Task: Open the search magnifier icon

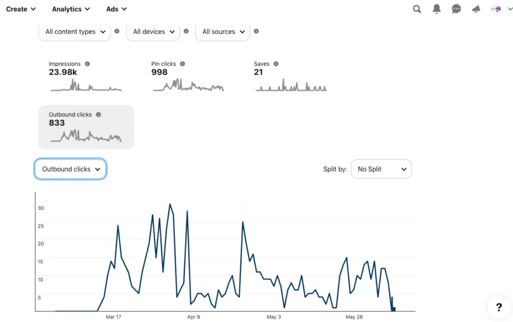Action: pyautogui.click(x=417, y=9)
